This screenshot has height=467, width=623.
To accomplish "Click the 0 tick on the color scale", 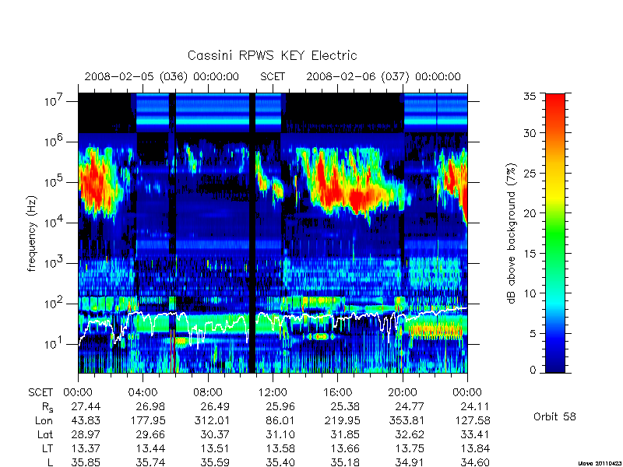I will click(x=533, y=370).
